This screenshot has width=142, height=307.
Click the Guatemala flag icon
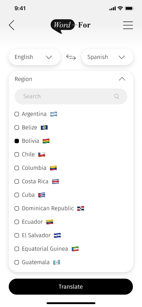[56, 262]
